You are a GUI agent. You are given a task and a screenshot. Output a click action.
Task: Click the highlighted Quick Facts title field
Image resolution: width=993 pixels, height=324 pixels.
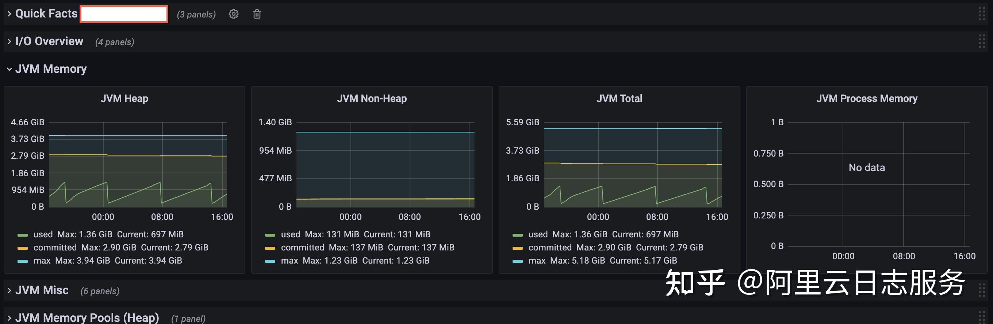click(124, 14)
